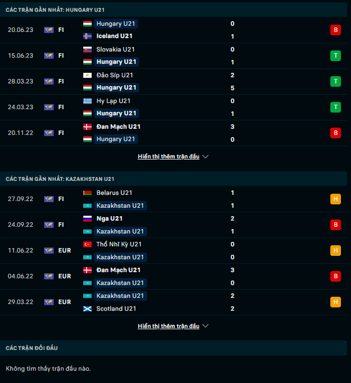Image resolution: width=351 pixels, height=383 pixels.
Task: Click the competition icon for the 20.06.23 match
Action: [49, 30]
